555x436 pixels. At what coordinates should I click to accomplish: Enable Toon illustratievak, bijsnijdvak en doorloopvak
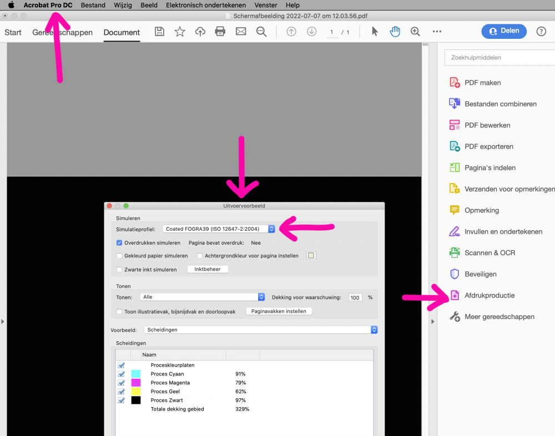pos(119,311)
